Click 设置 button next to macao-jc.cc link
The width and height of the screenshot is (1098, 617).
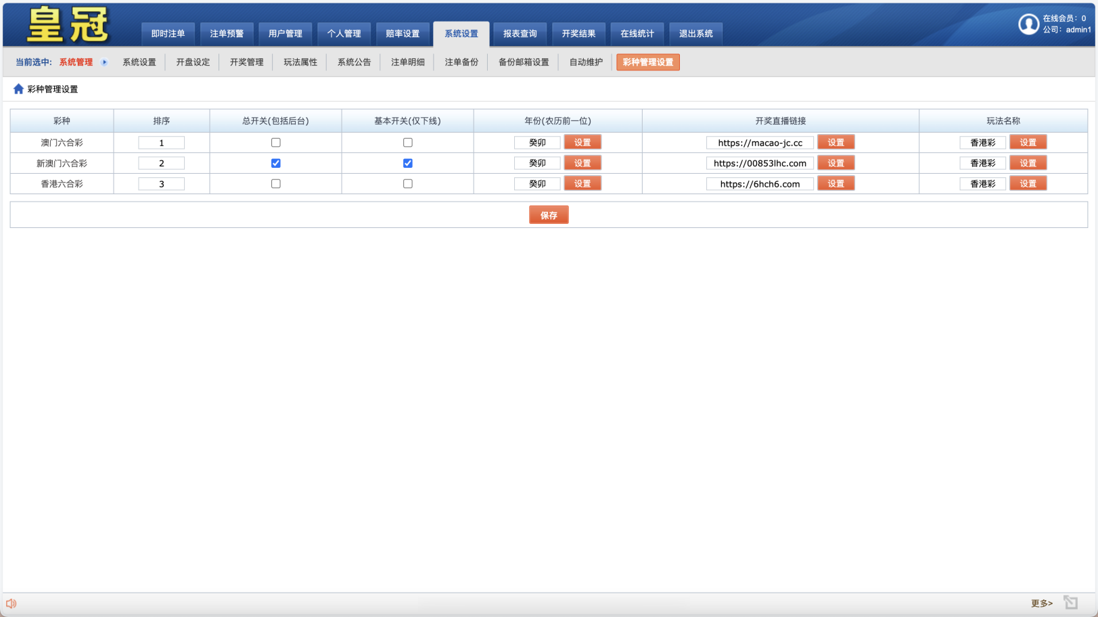(836, 143)
